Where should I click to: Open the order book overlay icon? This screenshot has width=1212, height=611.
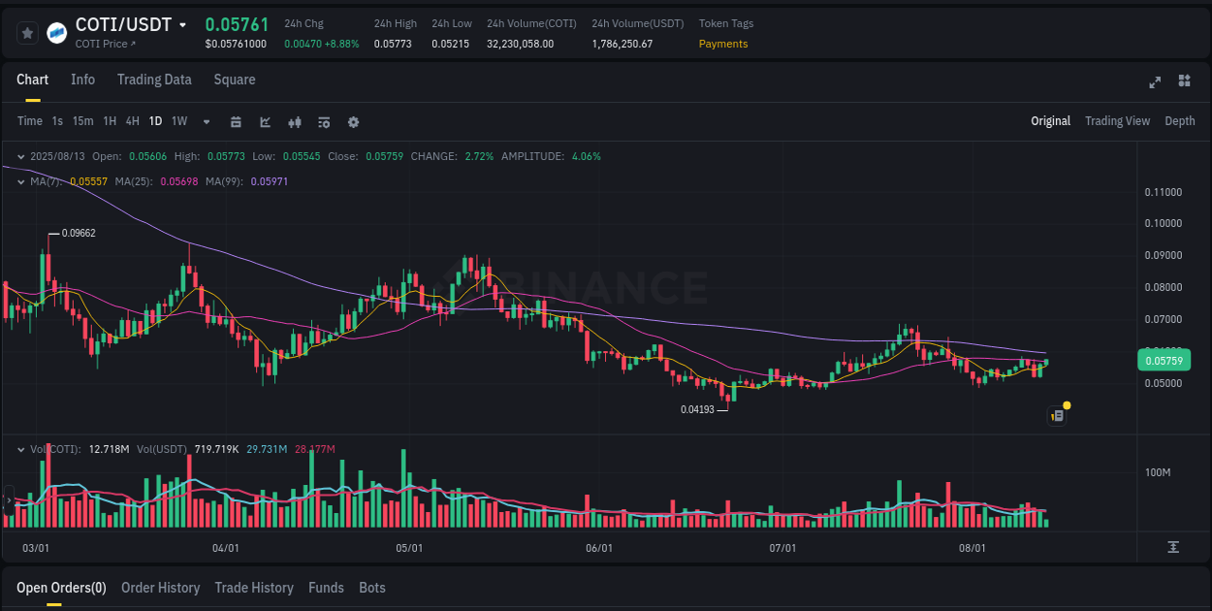coord(323,121)
